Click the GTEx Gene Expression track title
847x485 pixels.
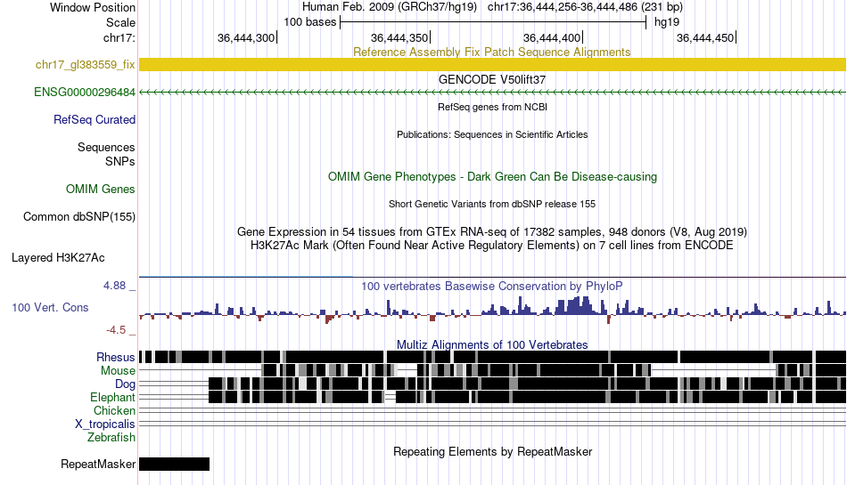(x=492, y=231)
